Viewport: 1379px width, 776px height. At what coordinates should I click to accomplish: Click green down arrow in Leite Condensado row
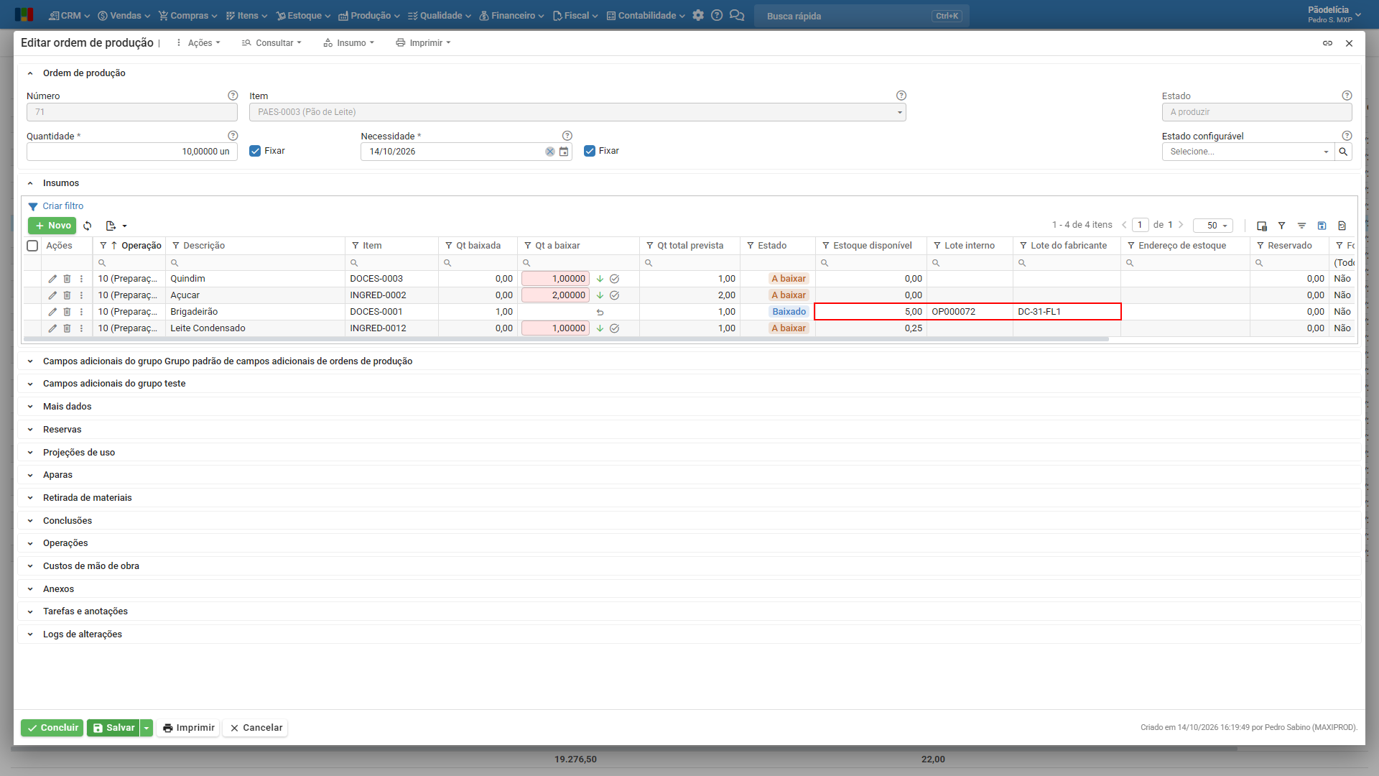600,328
